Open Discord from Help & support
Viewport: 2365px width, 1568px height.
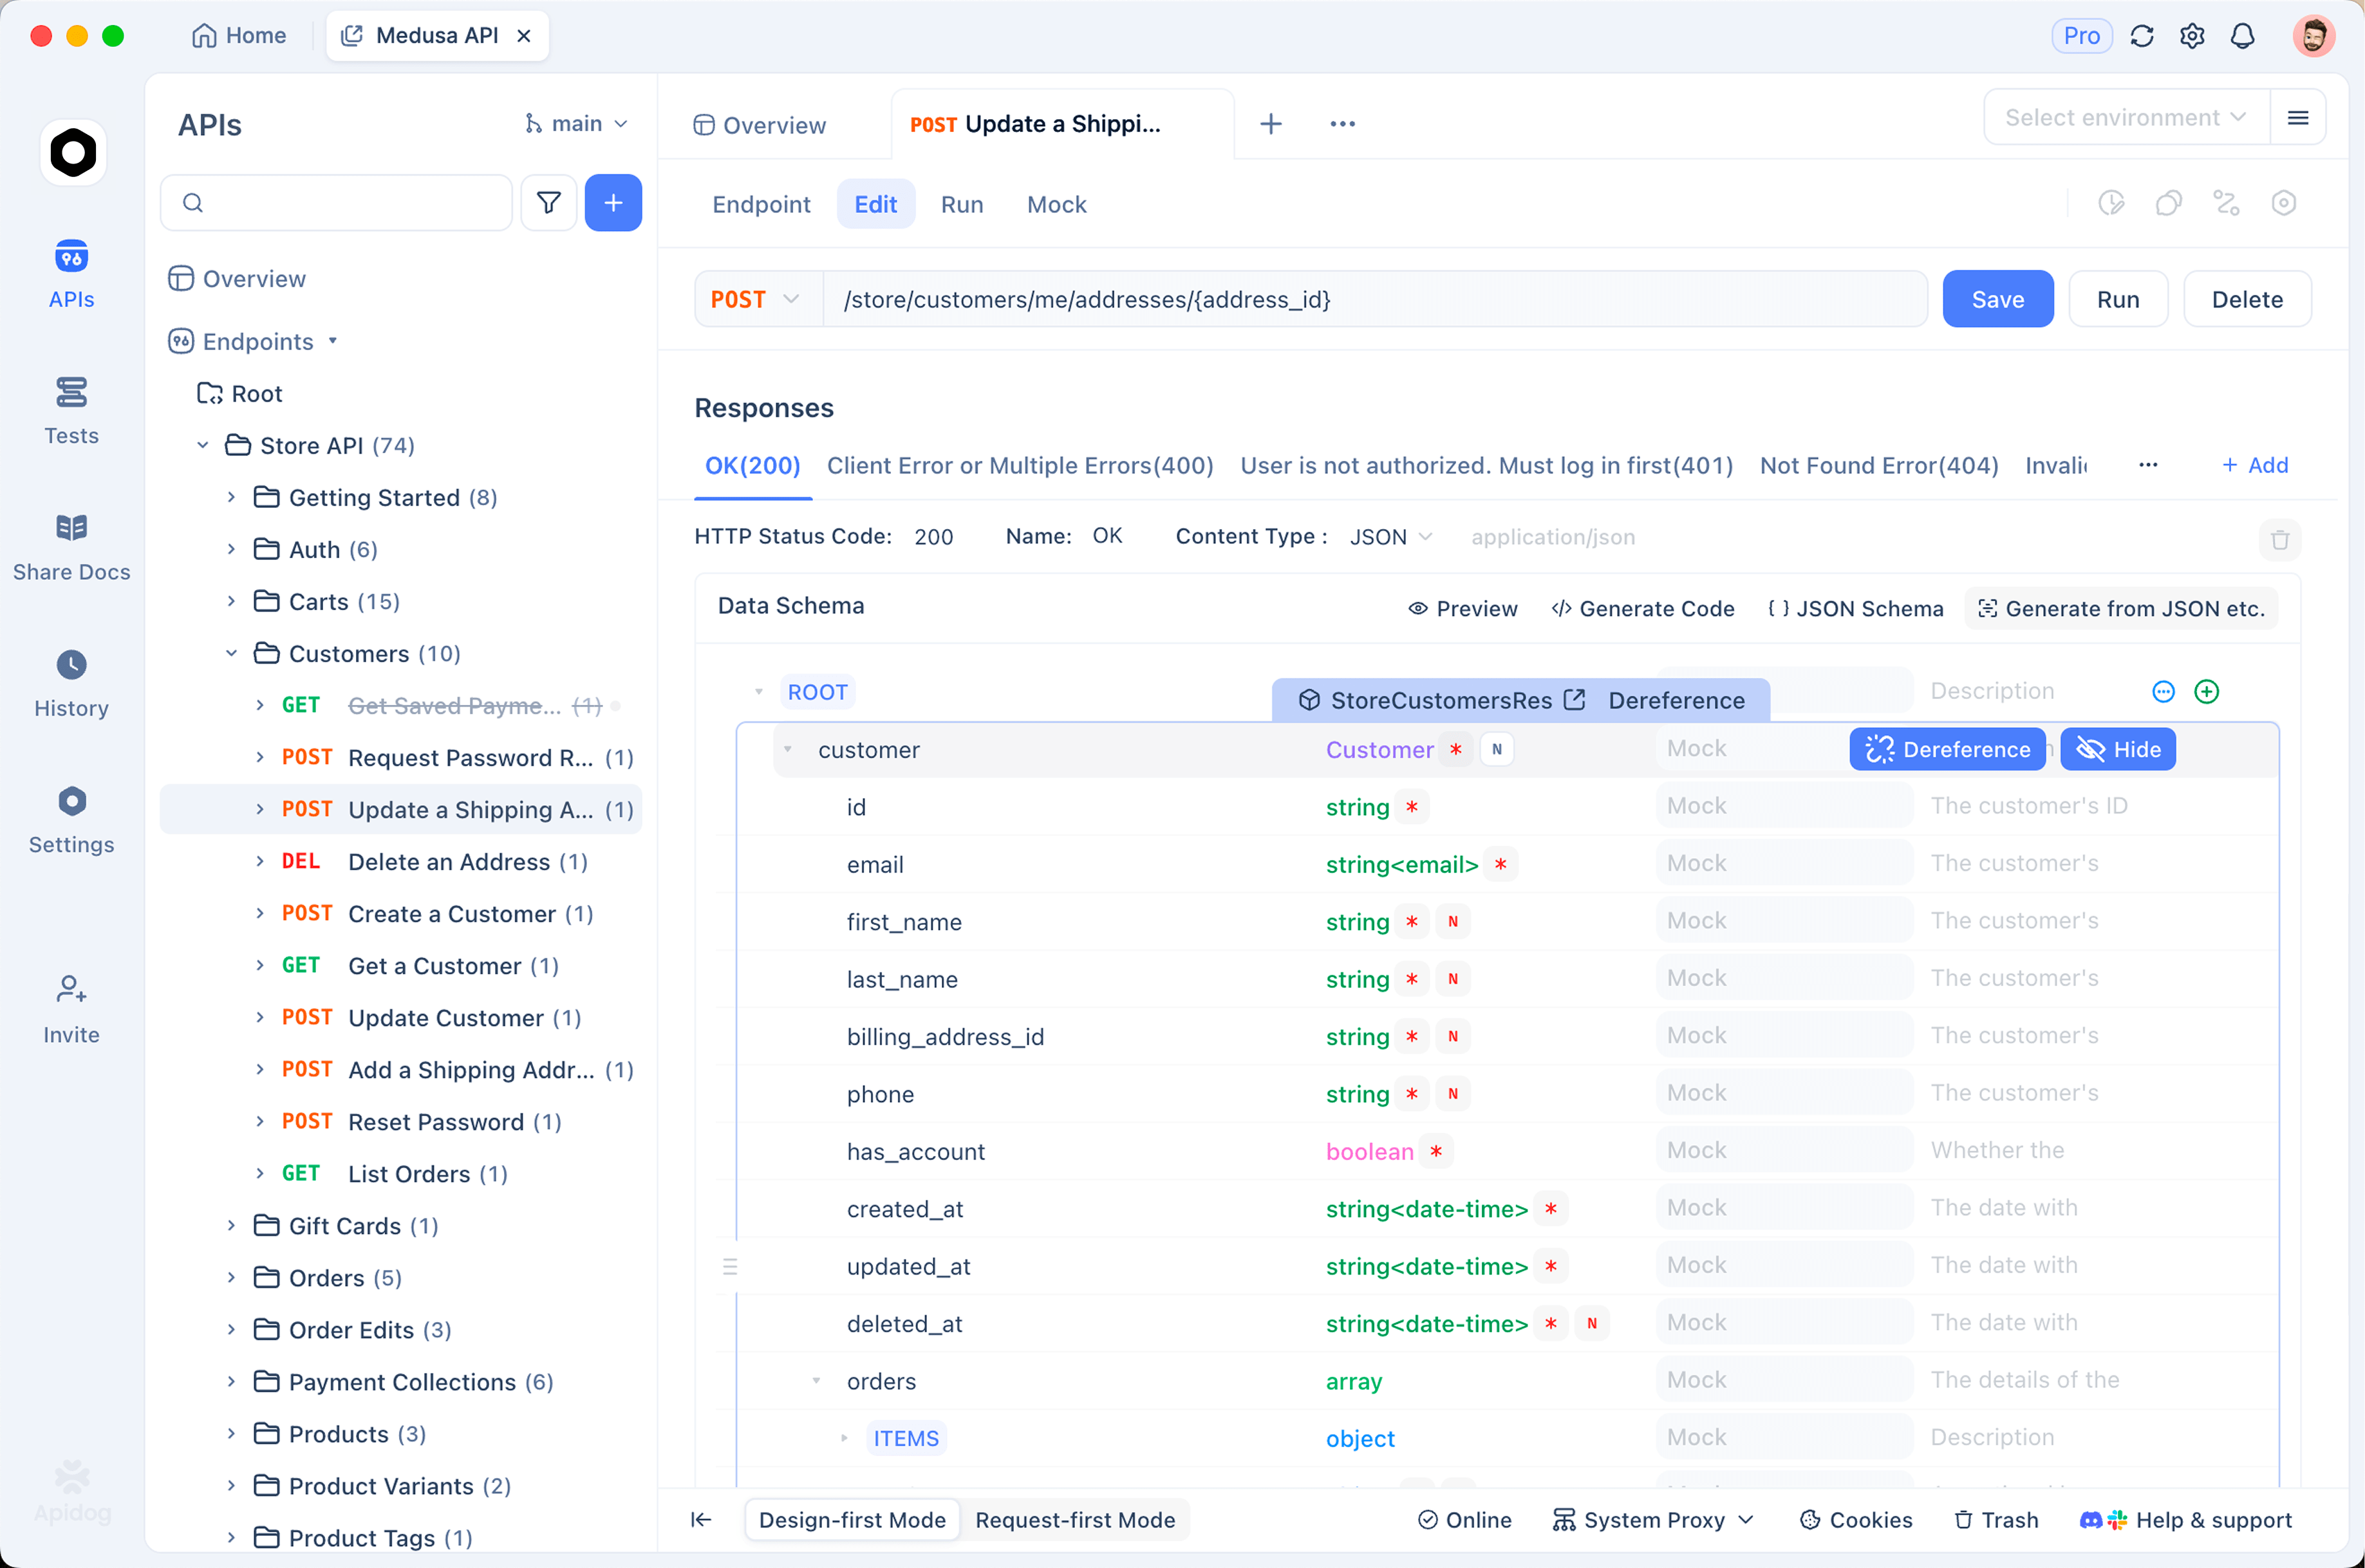(2092, 1519)
